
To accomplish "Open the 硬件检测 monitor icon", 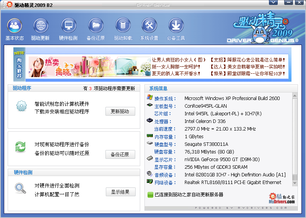I will pyautogui.click(x=68, y=26).
